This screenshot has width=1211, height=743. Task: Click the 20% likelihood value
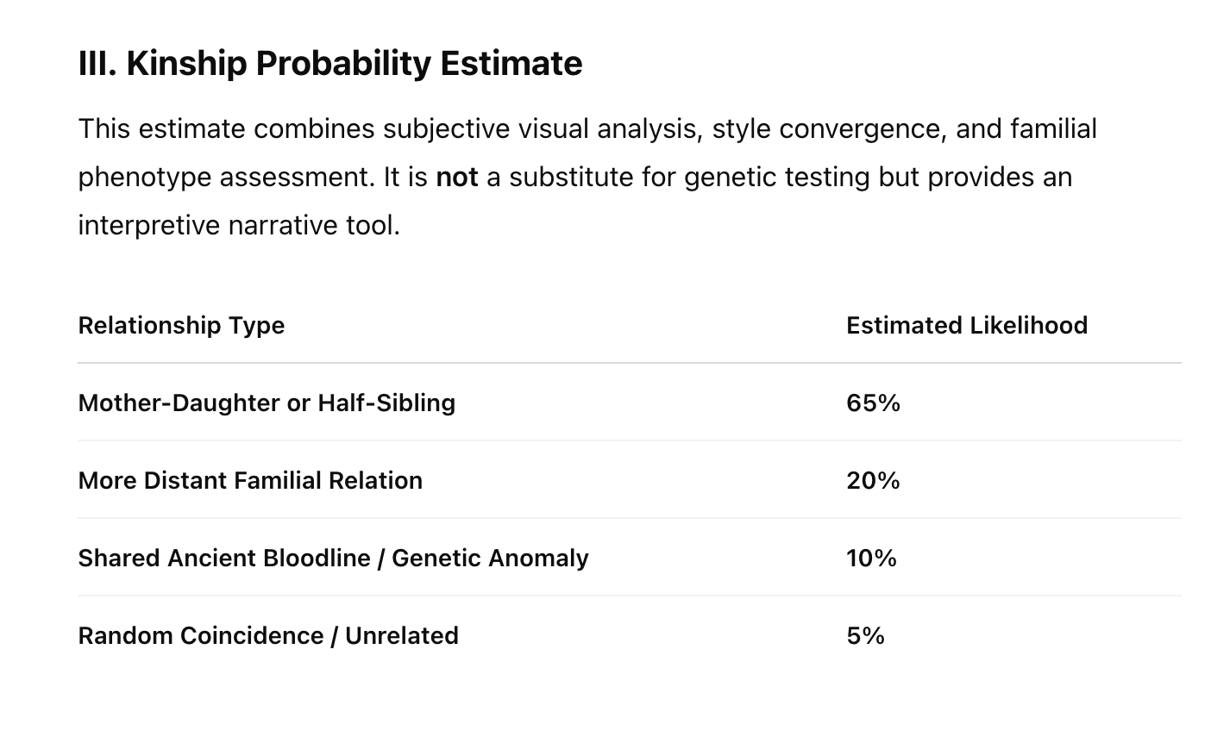tap(873, 481)
